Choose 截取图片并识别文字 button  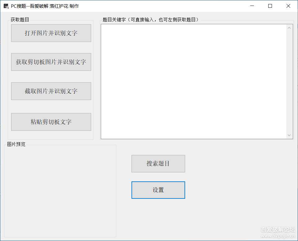point(51,91)
